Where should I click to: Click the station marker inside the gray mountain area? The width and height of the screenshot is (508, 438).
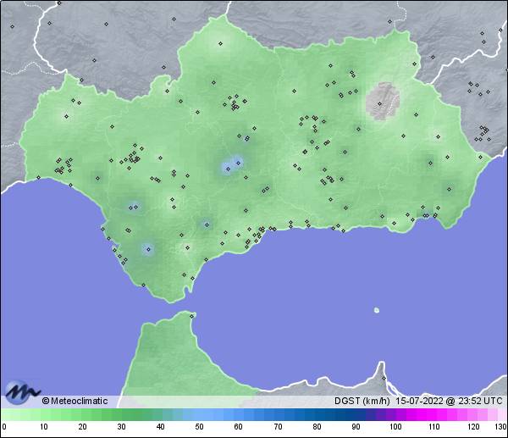379,103
